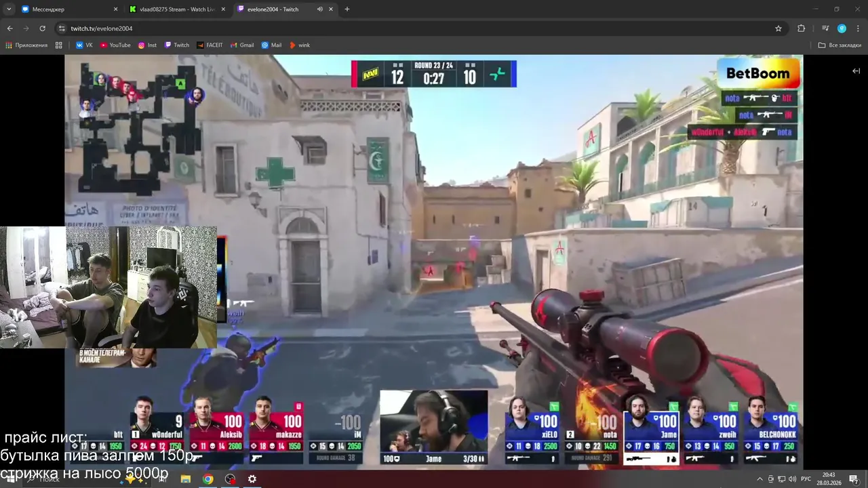Click the opposing team score 10
Viewport: 868px width, 488px height.
click(469, 77)
